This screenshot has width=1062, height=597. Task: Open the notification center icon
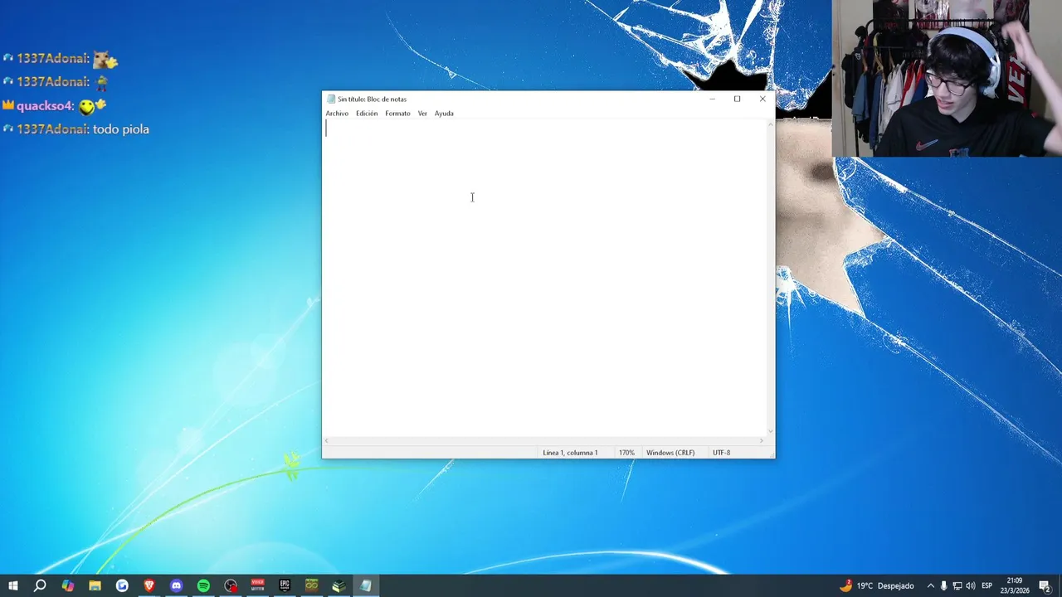pos(1045,586)
